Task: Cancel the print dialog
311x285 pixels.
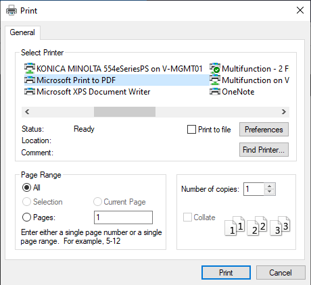Action: coord(281,273)
